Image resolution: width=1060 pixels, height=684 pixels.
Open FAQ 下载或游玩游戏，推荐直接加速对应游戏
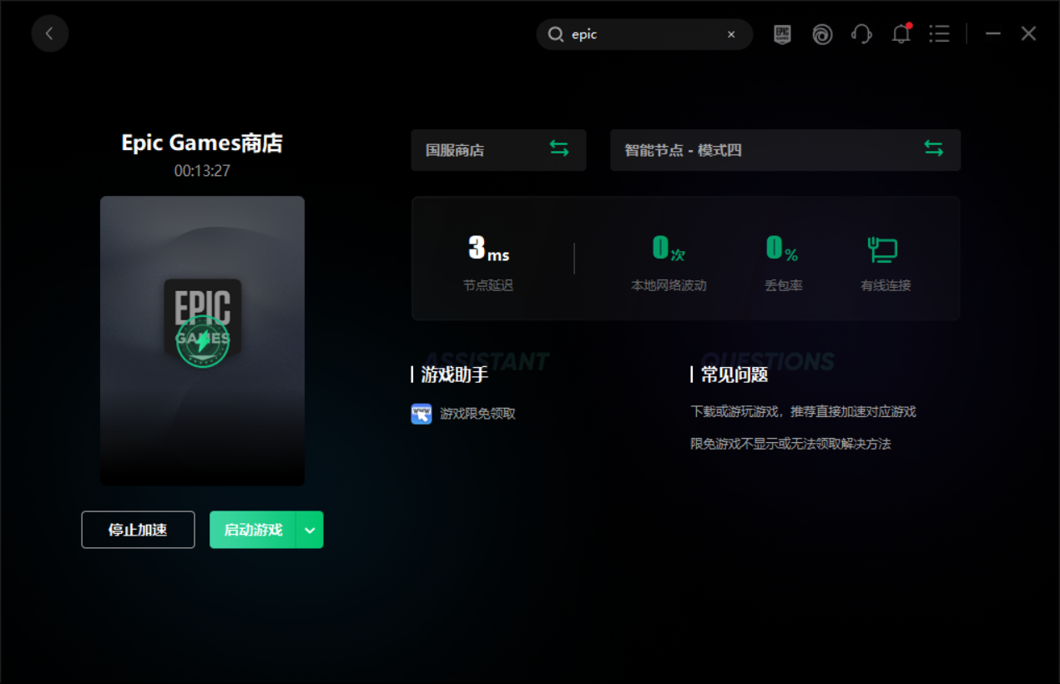(x=803, y=412)
